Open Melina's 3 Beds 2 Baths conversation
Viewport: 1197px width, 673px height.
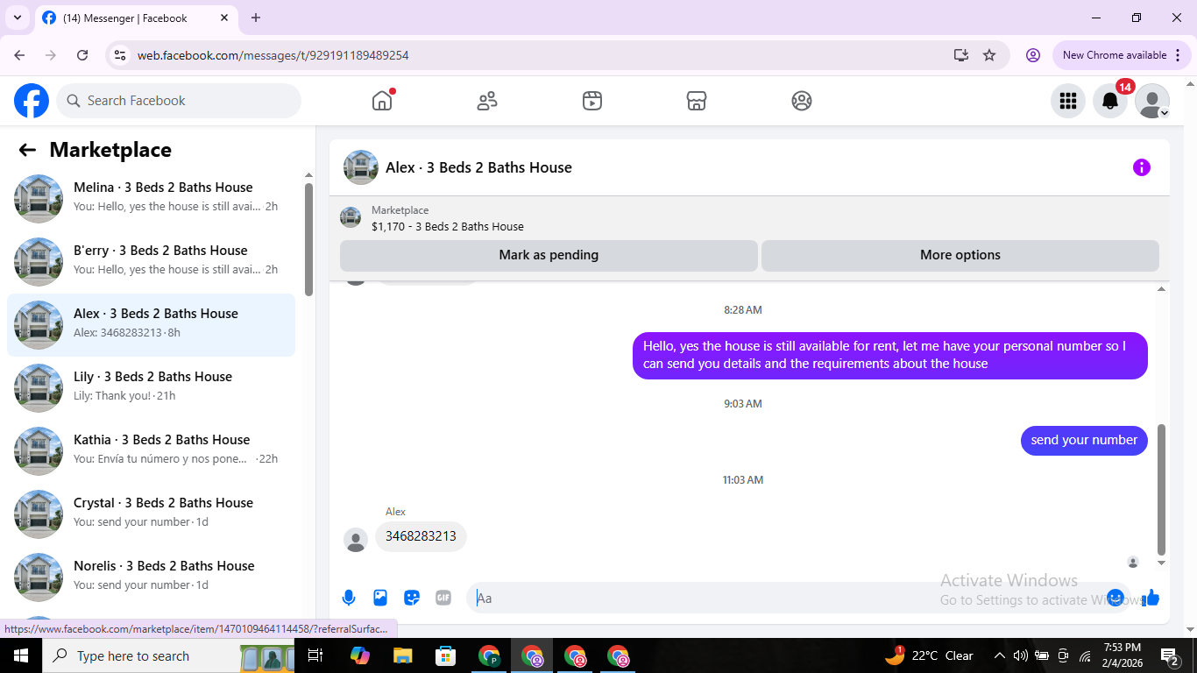[x=151, y=199]
